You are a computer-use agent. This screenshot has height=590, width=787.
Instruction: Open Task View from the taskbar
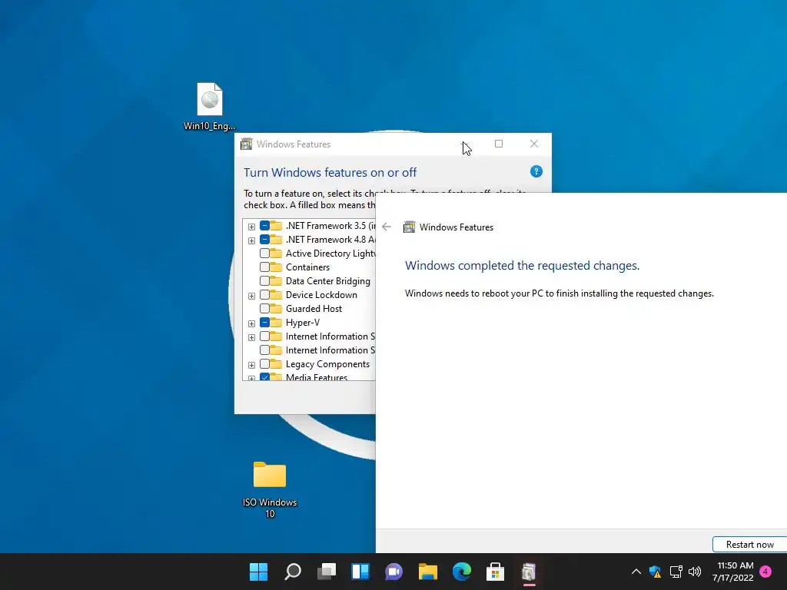click(327, 572)
